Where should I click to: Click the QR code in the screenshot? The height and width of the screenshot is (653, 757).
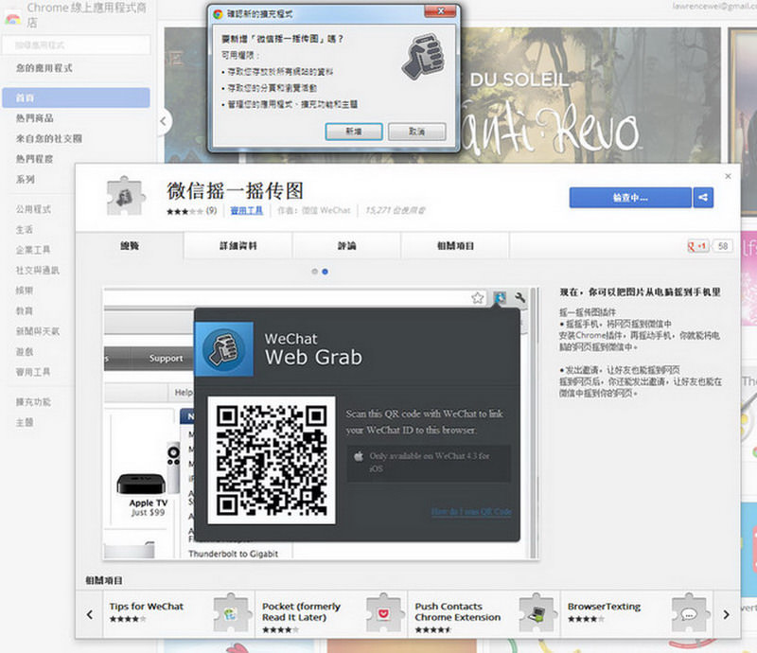[x=272, y=460]
